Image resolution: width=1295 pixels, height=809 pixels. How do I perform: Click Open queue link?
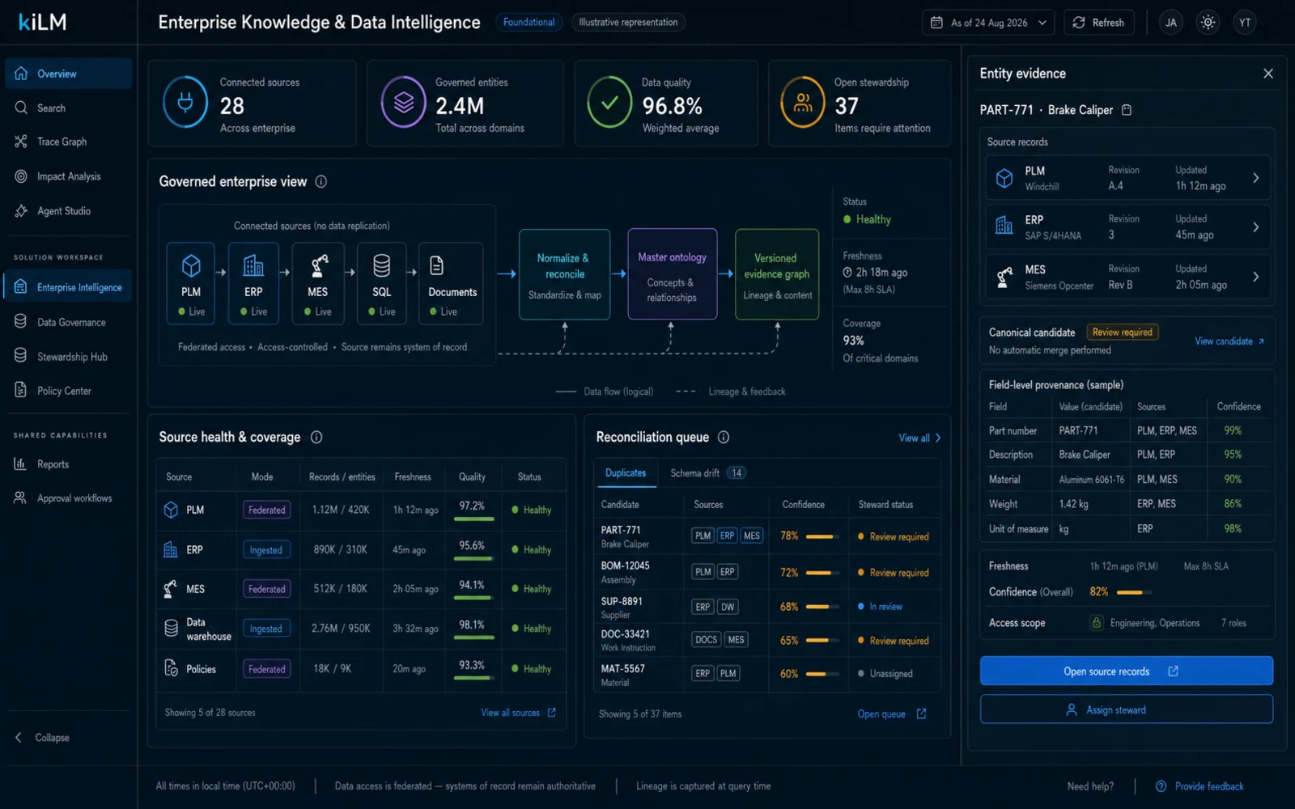891,714
